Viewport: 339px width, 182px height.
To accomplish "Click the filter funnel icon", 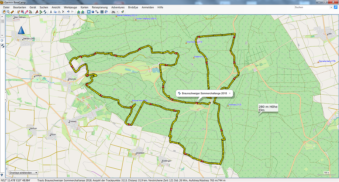I will pyautogui.click(x=2, y=175).
